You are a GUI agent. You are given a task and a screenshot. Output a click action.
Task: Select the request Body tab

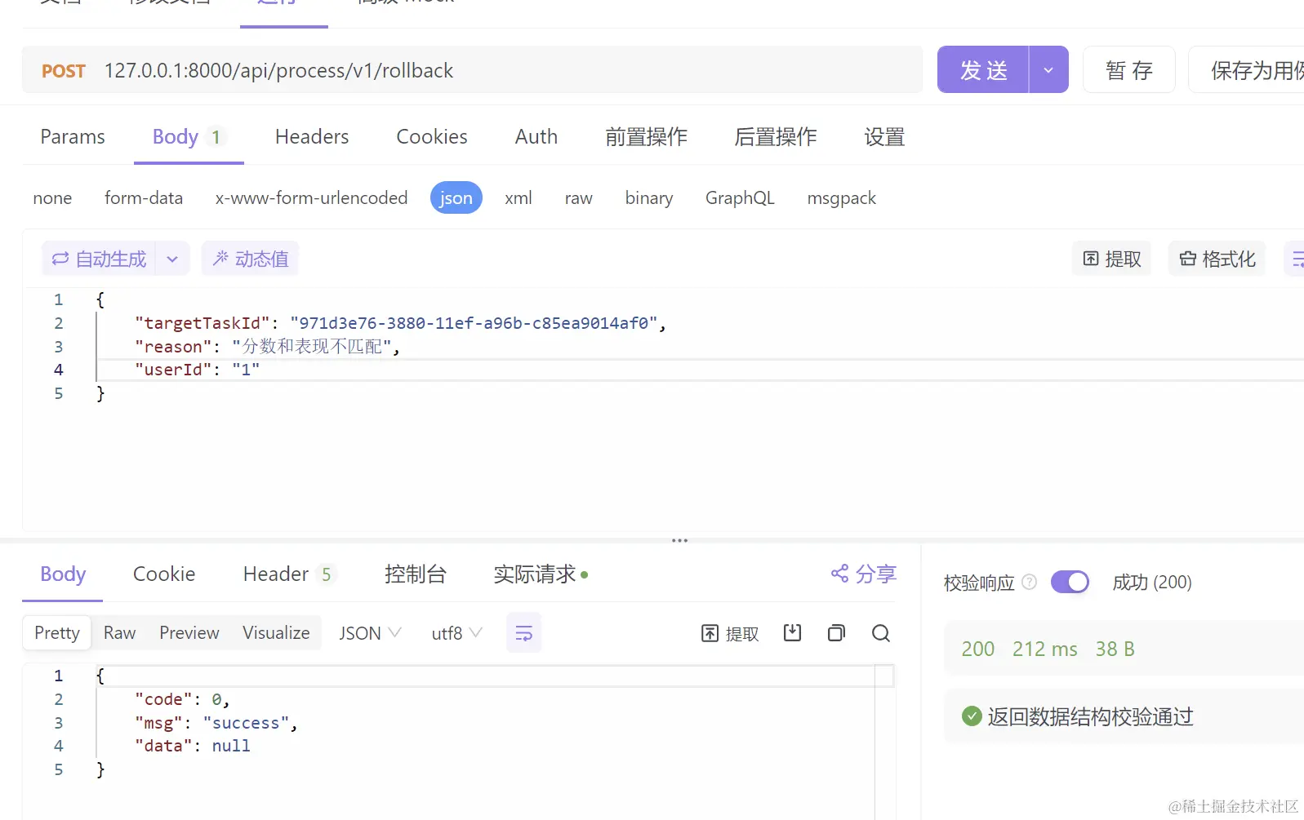click(189, 137)
